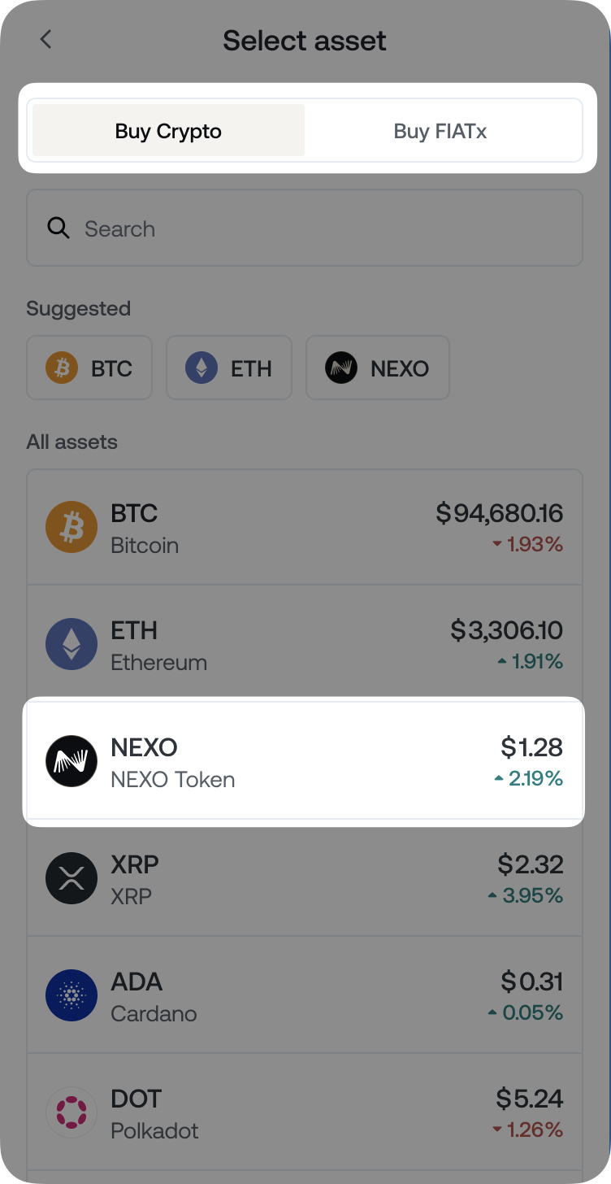The height and width of the screenshot is (1184, 611).
Task: Click the magnifying glass search icon
Action: [x=58, y=229]
